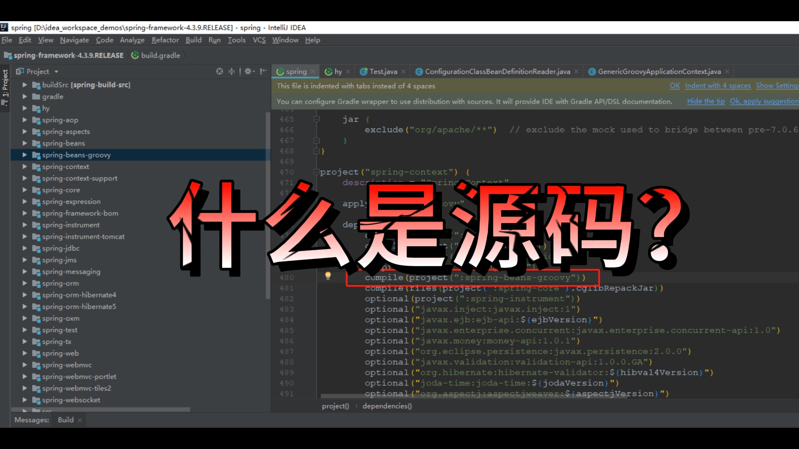Select spring-framework-bom in the project tree
Image resolution: width=799 pixels, height=449 pixels.
pyautogui.click(x=80, y=213)
